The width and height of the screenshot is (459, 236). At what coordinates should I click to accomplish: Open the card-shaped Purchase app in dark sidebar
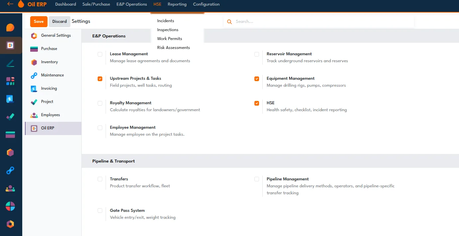(10, 135)
